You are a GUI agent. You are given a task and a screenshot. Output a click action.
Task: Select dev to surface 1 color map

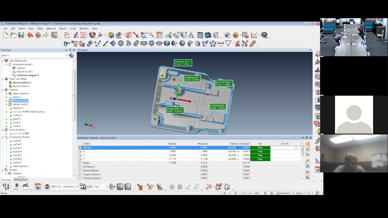click(22, 83)
